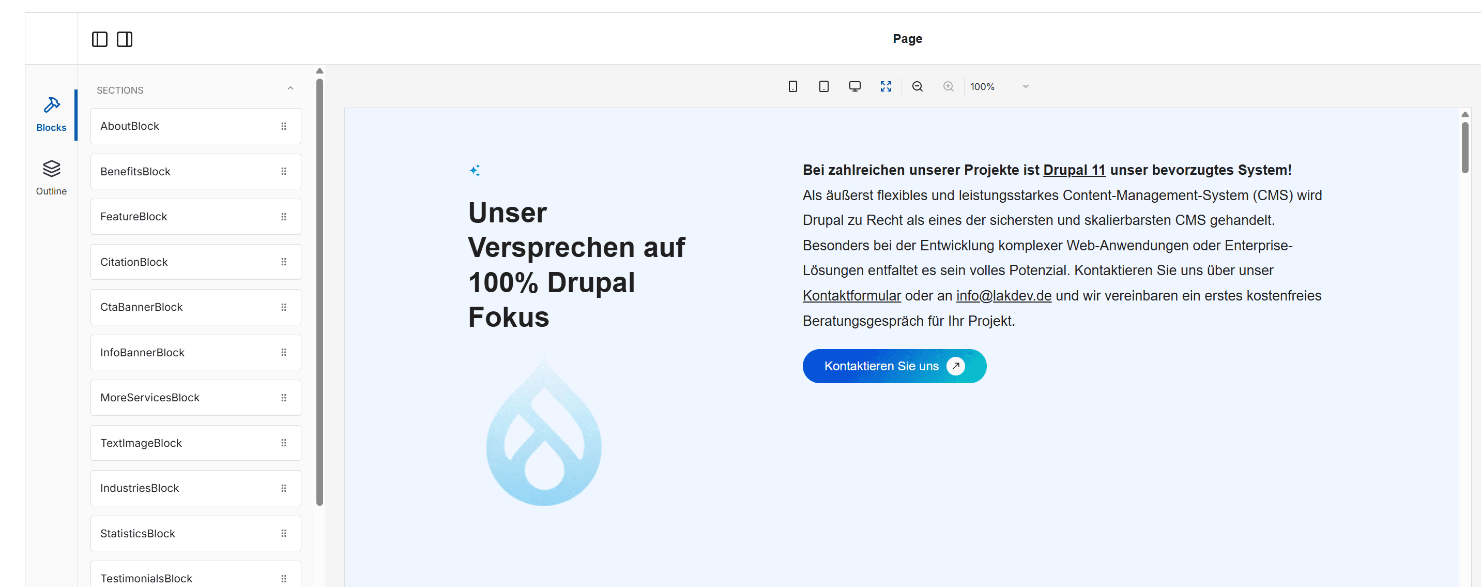
Task: Click the TextImageBlock label
Action: (x=141, y=443)
